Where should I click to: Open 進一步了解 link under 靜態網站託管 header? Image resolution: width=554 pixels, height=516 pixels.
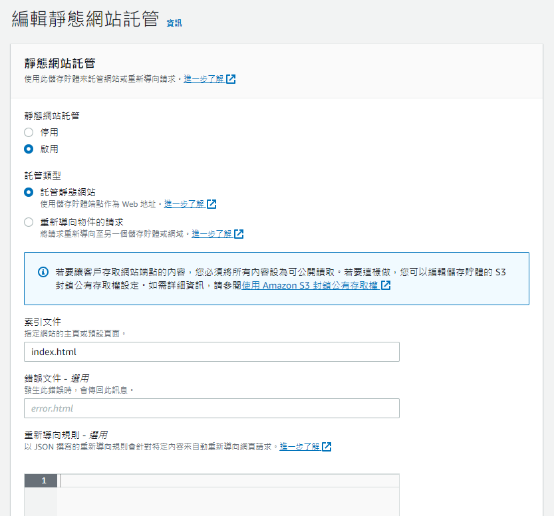pos(204,79)
